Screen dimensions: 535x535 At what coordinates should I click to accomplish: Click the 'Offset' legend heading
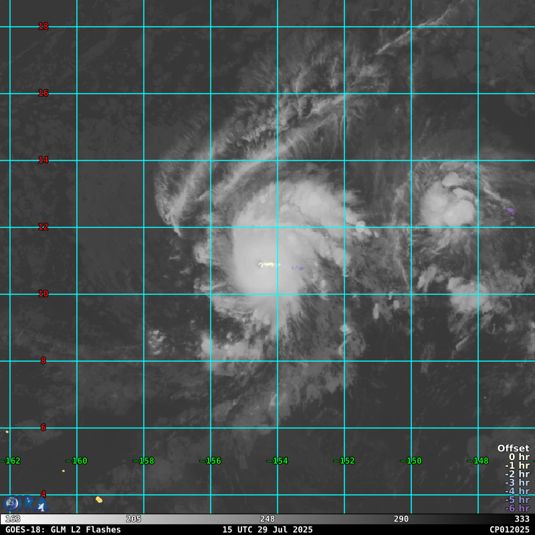513,448
